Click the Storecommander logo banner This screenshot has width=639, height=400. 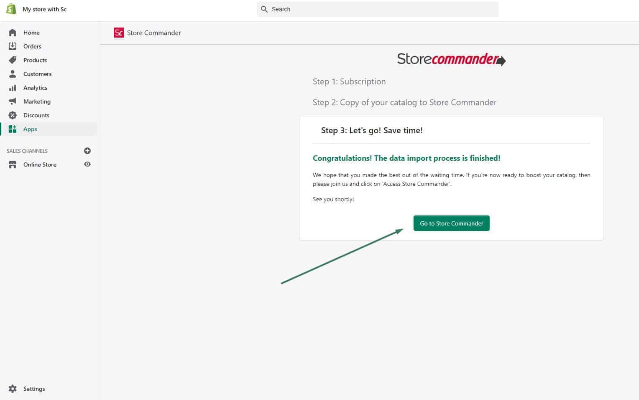[x=451, y=59]
